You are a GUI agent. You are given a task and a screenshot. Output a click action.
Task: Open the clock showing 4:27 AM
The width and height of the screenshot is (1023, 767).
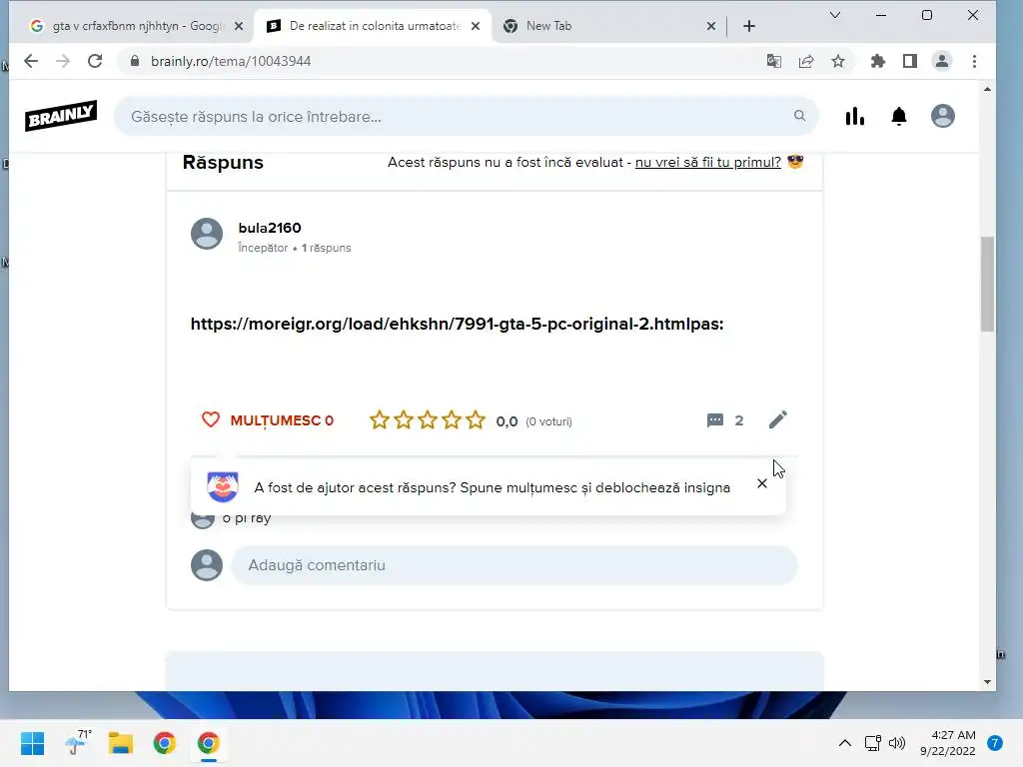coord(948,743)
